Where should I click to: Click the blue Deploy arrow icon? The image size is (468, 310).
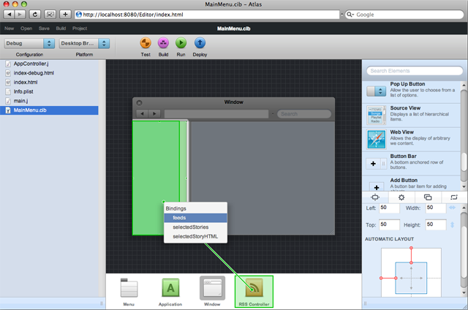coord(200,43)
